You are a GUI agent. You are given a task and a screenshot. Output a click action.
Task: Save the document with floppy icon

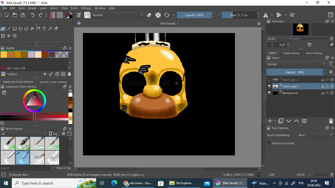click(x=23, y=15)
